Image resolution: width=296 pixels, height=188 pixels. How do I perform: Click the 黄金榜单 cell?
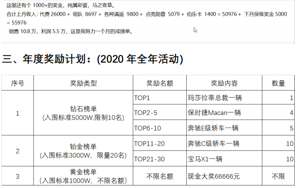click(83, 176)
